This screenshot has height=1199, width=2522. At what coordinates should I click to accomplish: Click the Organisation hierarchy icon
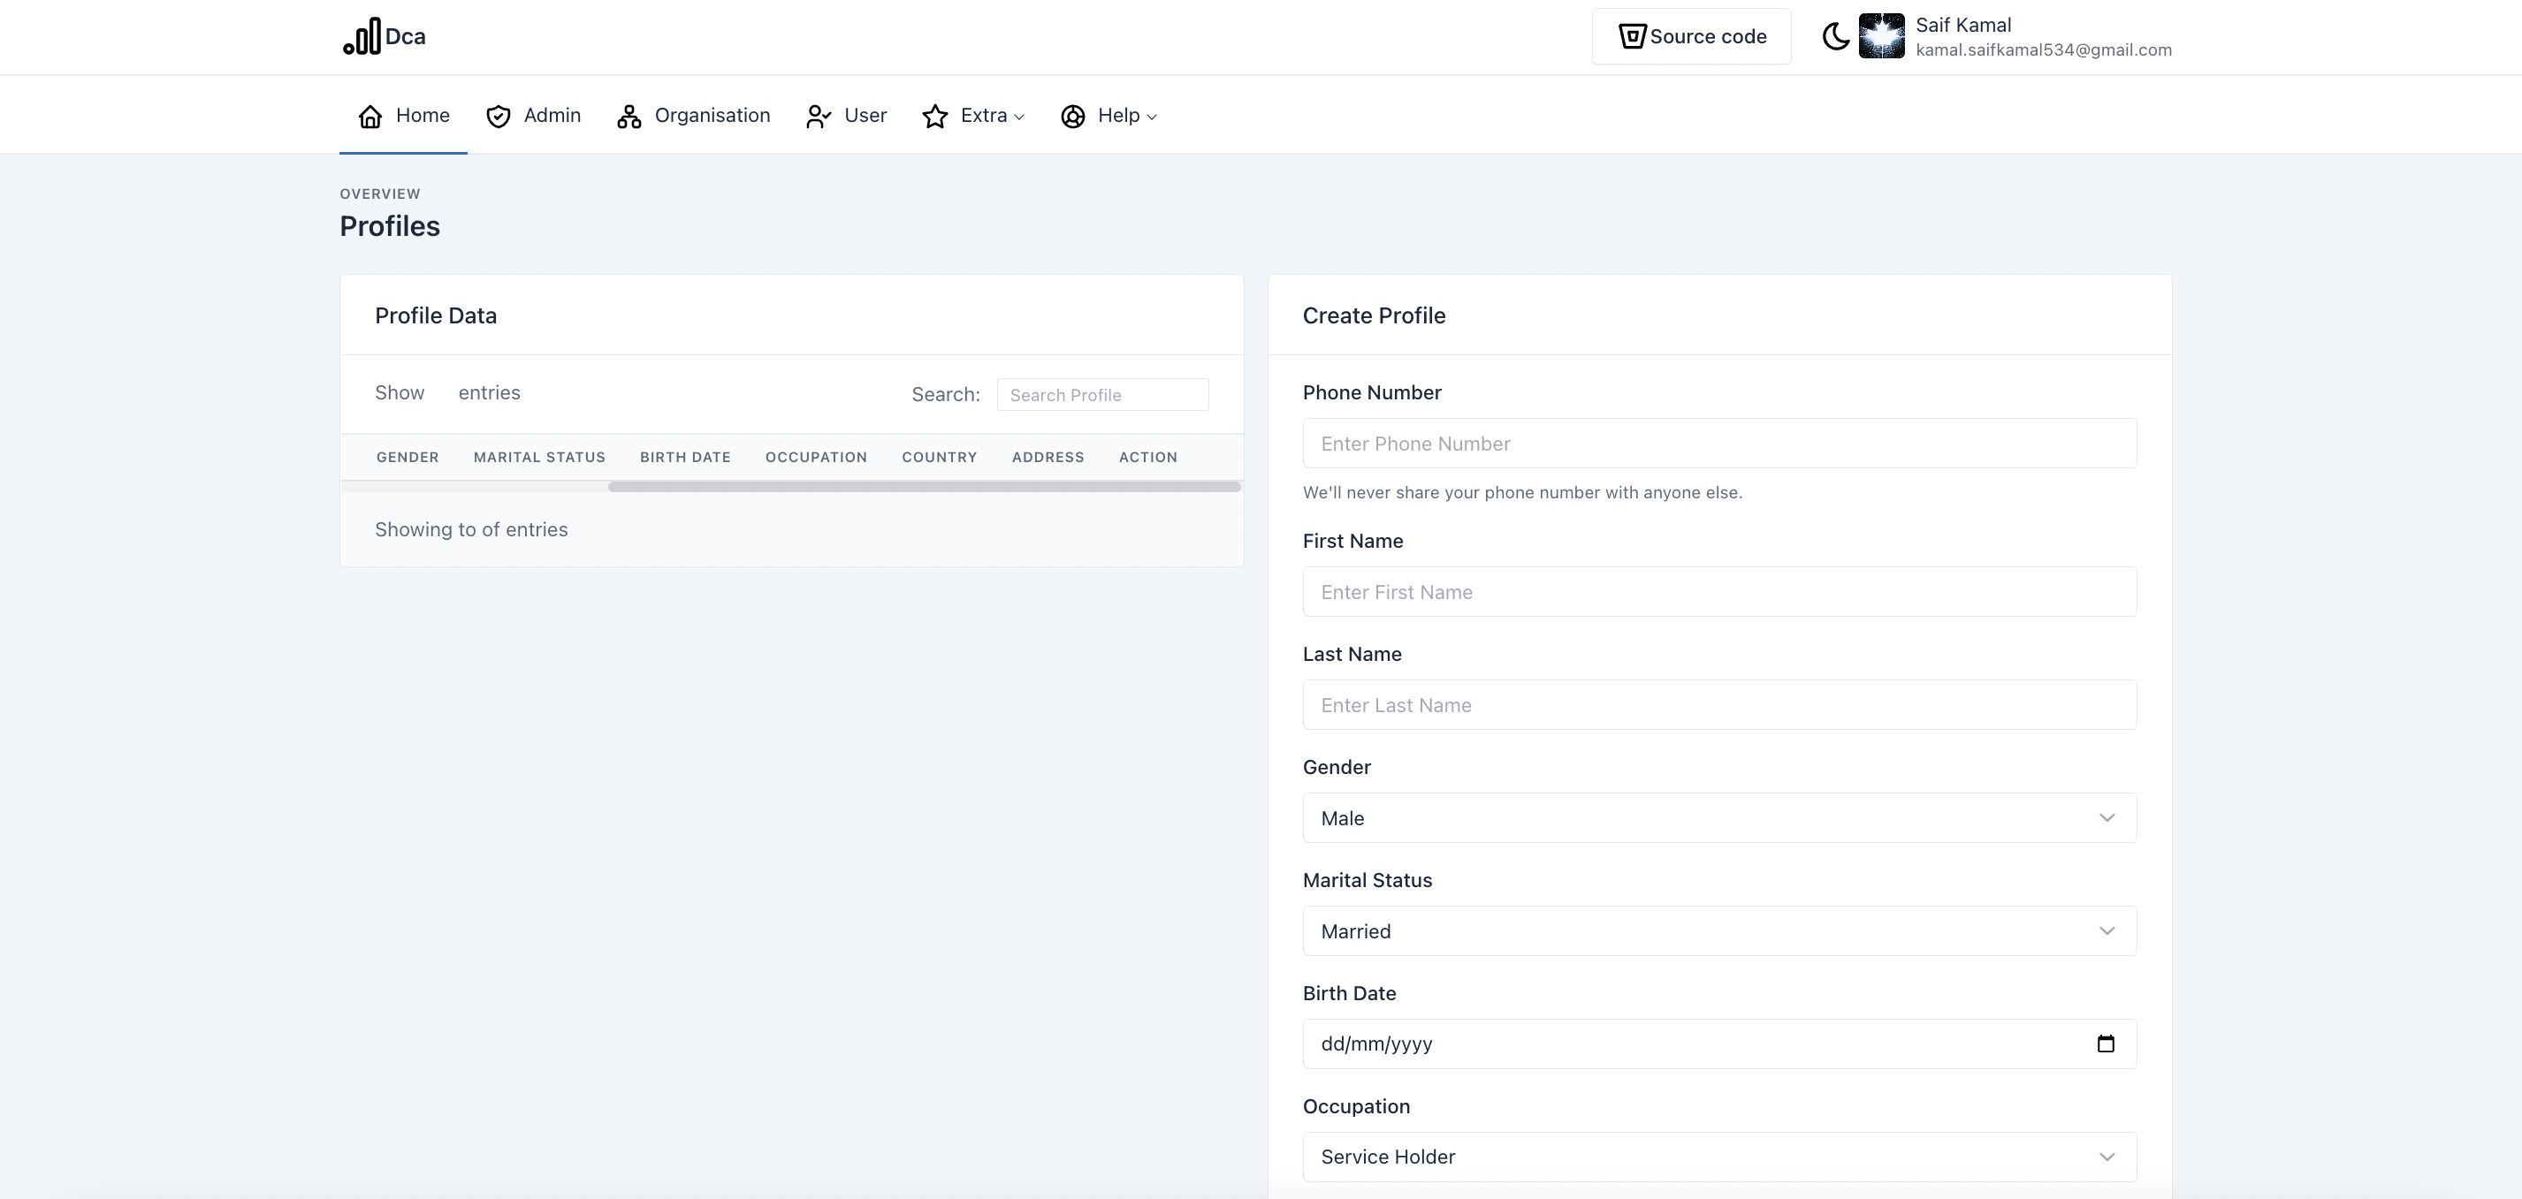click(x=629, y=117)
